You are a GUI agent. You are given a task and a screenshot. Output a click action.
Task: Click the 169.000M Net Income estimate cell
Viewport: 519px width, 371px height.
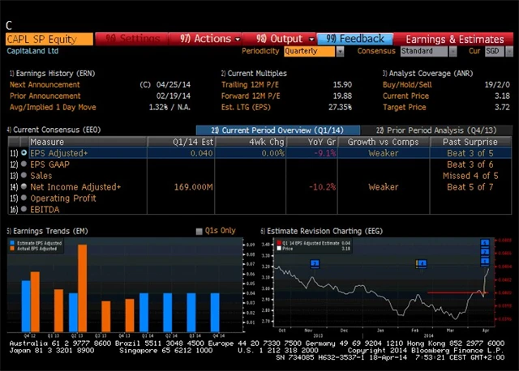click(x=193, y=187)
